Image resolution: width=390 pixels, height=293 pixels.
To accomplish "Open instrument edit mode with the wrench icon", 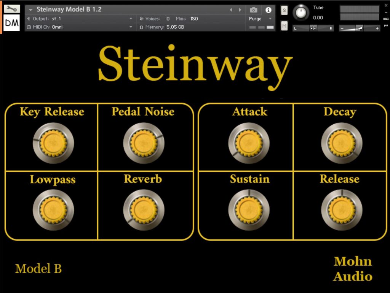I will coord(12,9).
